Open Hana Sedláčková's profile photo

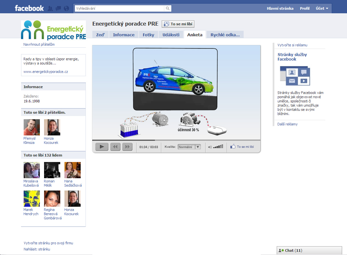(73, 170)
